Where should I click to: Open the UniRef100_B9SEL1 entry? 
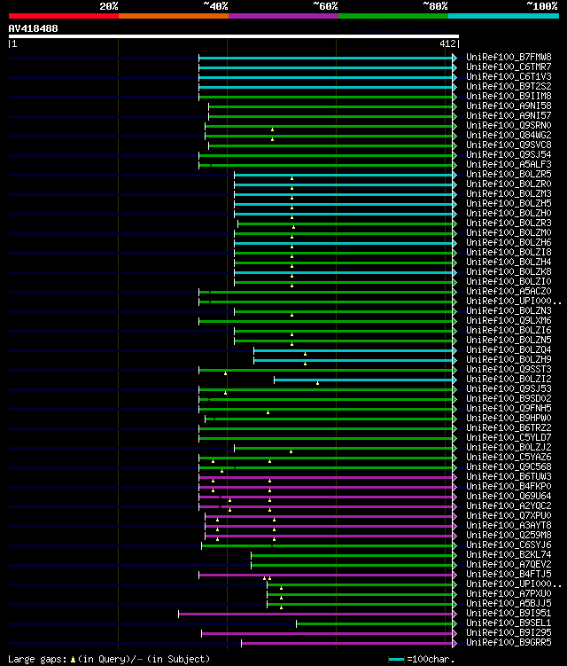(x=509, y=623)
